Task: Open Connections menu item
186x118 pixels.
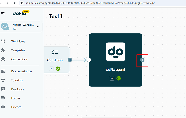Action: (19, 59)
